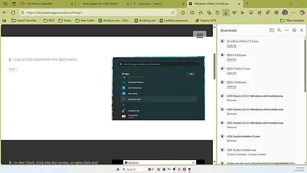Open more options in Downloads panel

(x=287, y=30)
